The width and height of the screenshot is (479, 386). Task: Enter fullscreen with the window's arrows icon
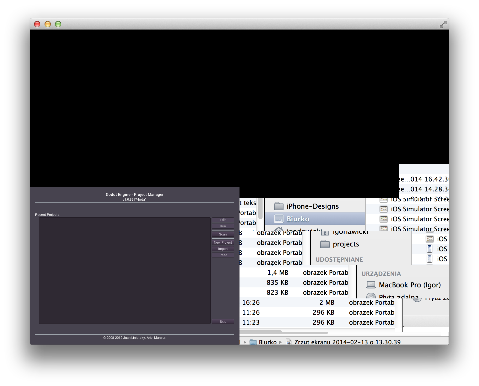pyautogui.click(x=443, y=24)
